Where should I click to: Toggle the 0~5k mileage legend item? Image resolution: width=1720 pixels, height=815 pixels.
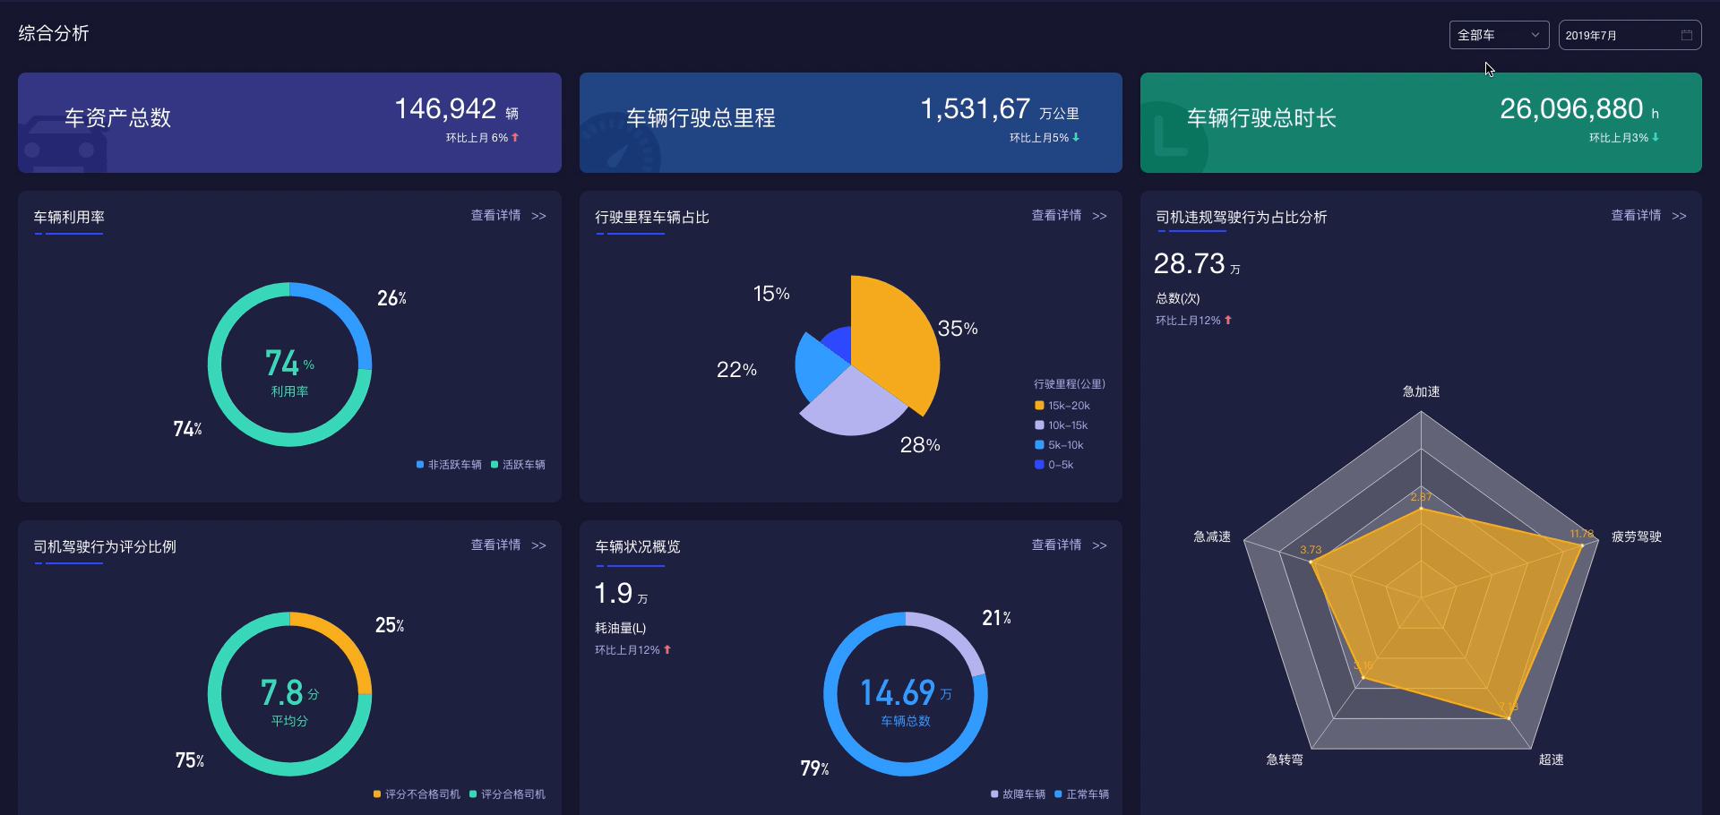[x=1054, y=465]
